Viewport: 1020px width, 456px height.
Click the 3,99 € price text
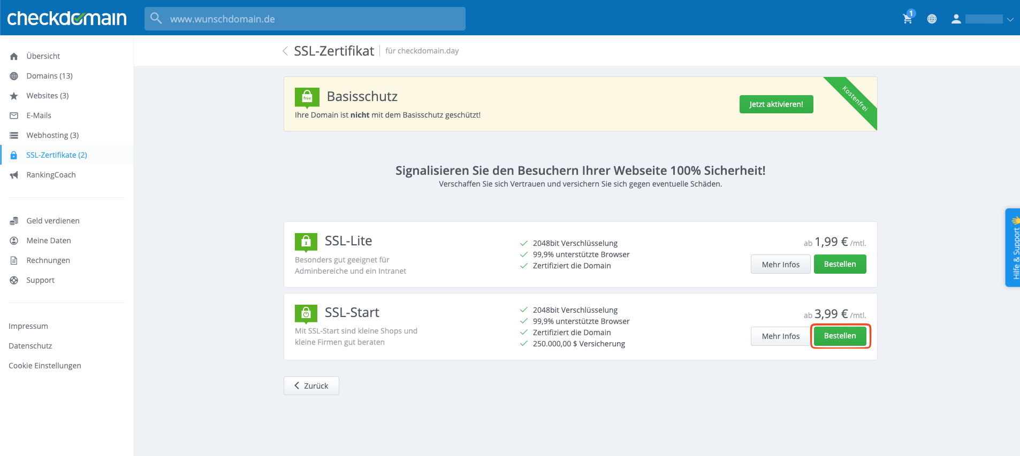(x=831, y=314)
